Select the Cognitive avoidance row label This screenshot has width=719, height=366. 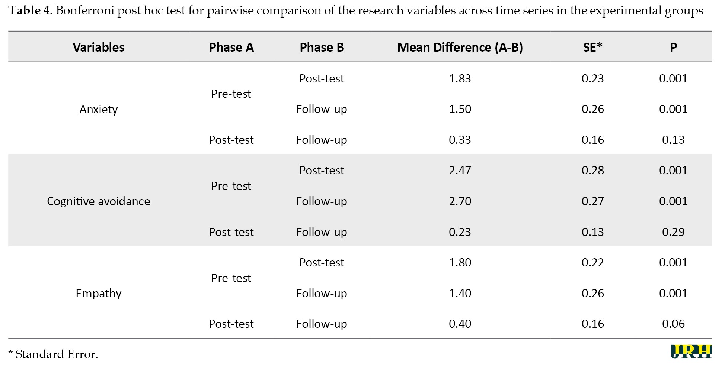(99, 201)
